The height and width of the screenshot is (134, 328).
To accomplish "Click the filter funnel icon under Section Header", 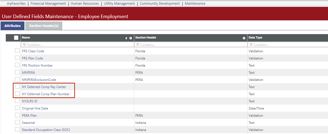I will pos(138,45).
